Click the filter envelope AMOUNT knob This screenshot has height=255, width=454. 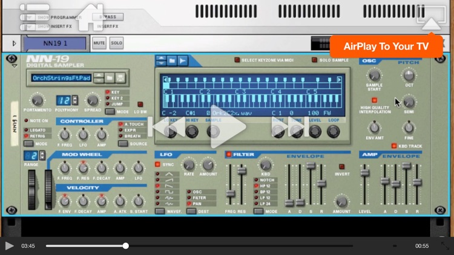(x=341, y=202)
